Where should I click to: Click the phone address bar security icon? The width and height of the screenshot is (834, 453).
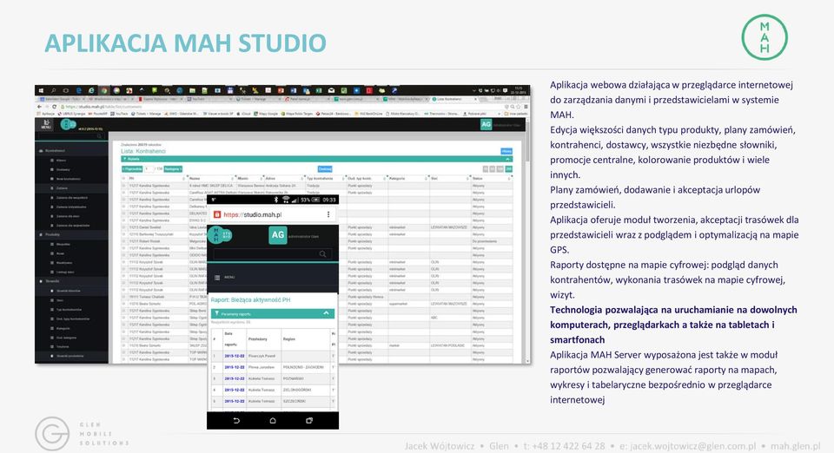pos(216,214)
